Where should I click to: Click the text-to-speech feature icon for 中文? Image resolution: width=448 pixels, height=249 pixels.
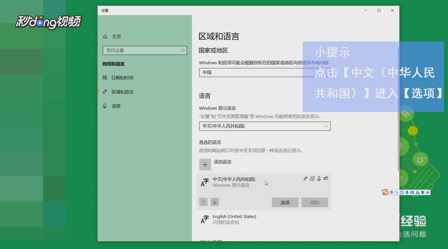coord(312,179)
